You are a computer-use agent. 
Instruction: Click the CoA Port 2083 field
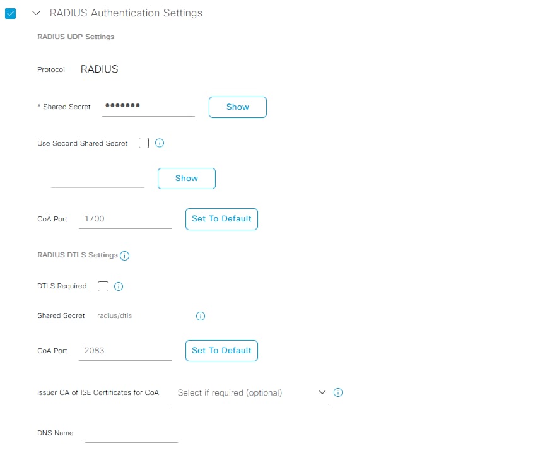click(x=125, y=351)
